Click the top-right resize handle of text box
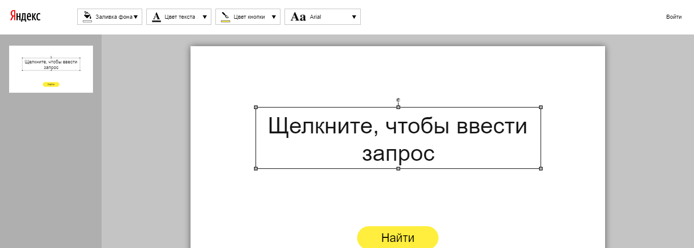694x248 pixels. click(x=541, y=108)
